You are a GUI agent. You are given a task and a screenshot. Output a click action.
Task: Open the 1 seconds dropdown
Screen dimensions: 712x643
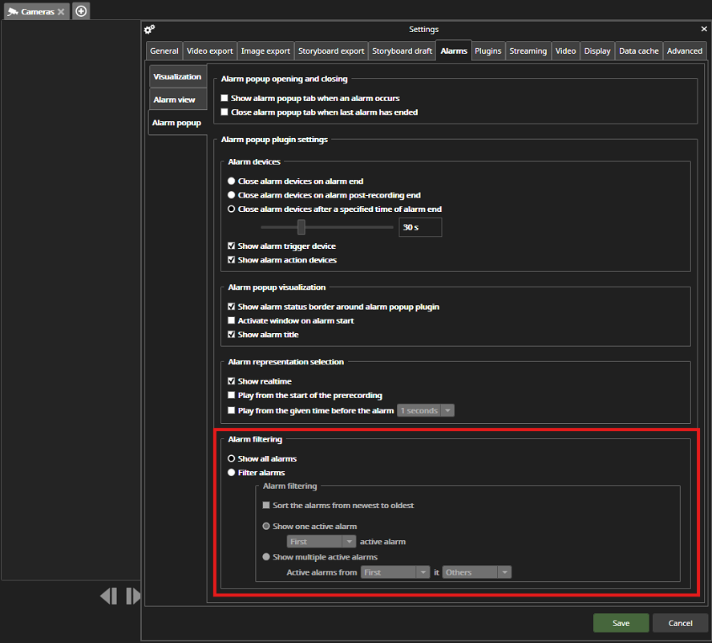tap(426, 411)
